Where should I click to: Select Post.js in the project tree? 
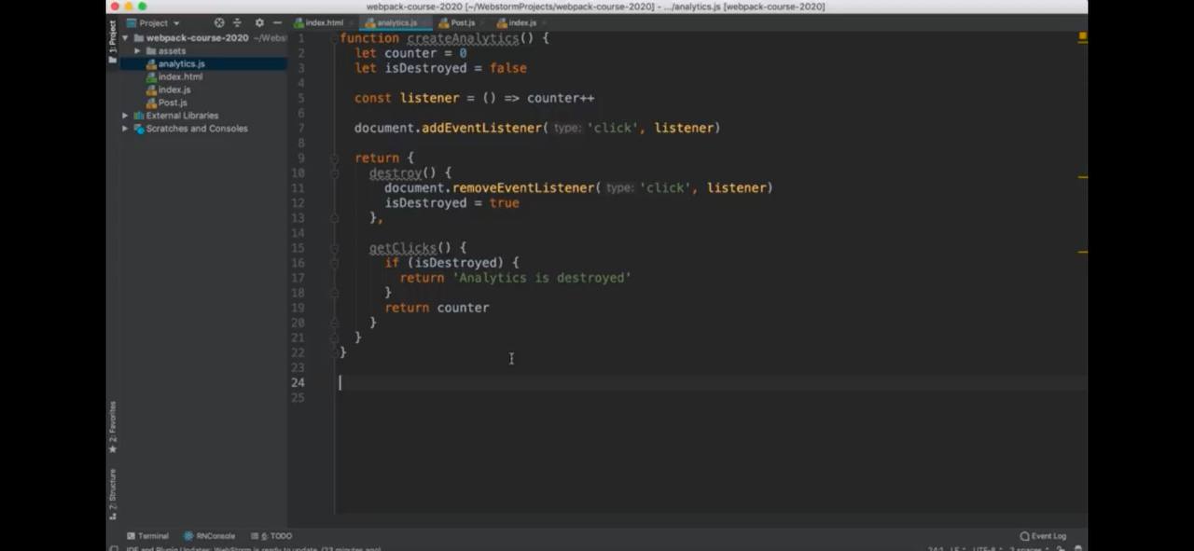click(167, 103)
